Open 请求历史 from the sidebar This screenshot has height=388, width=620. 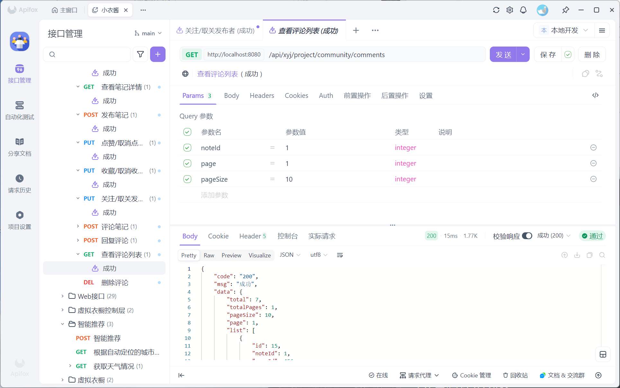[x=19, y=184]
